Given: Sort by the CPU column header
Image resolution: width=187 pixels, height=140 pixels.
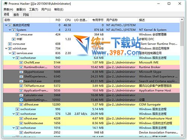Looking at the screenshot, I should [67, 20].
